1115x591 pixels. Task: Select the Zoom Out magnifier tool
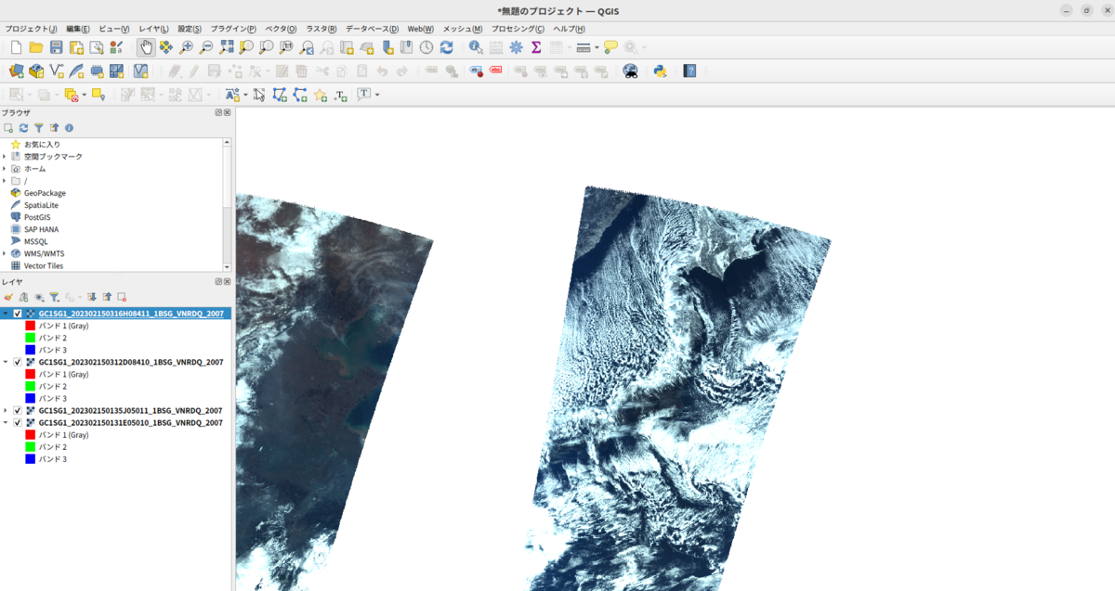point(206,47)
